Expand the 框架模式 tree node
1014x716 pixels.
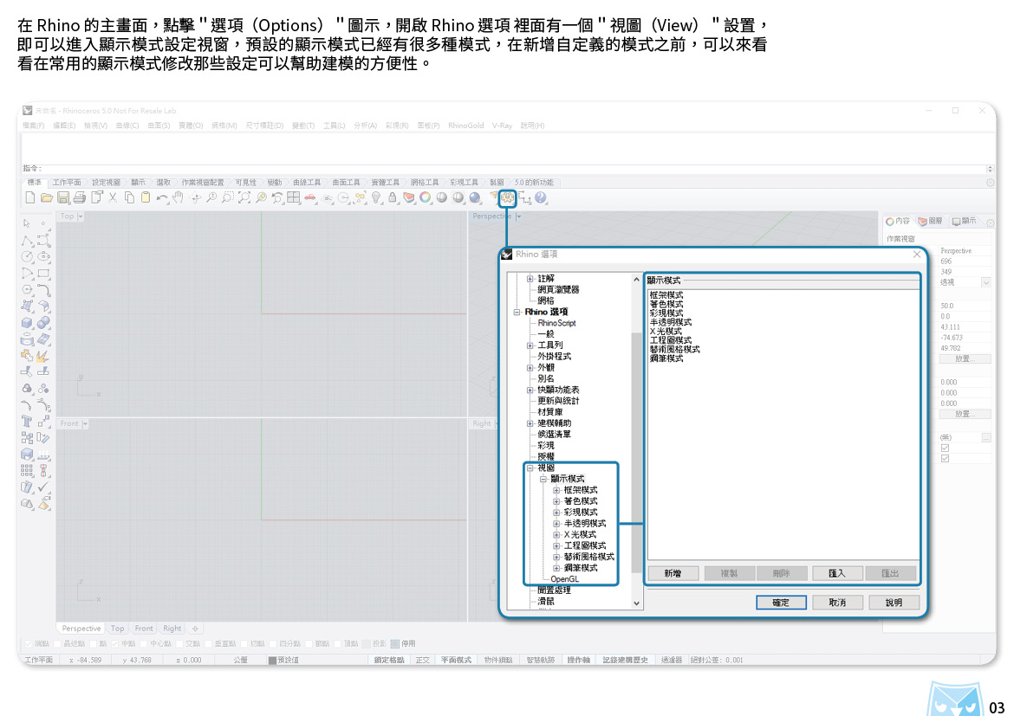click(556, 491)
